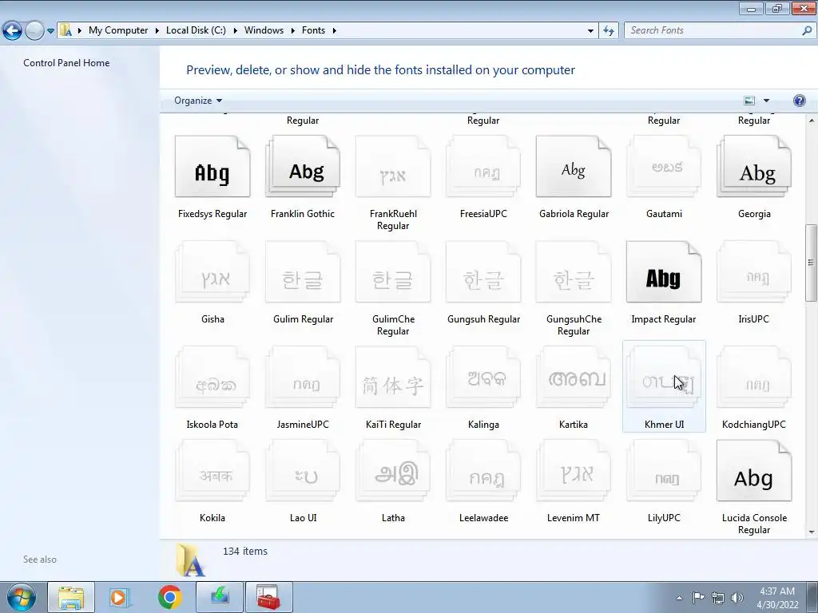The height and width of the screenshot is (613, 818).
Task: Expand the arrow after Local Disk (C:)
Action: (x=236, y=31)
